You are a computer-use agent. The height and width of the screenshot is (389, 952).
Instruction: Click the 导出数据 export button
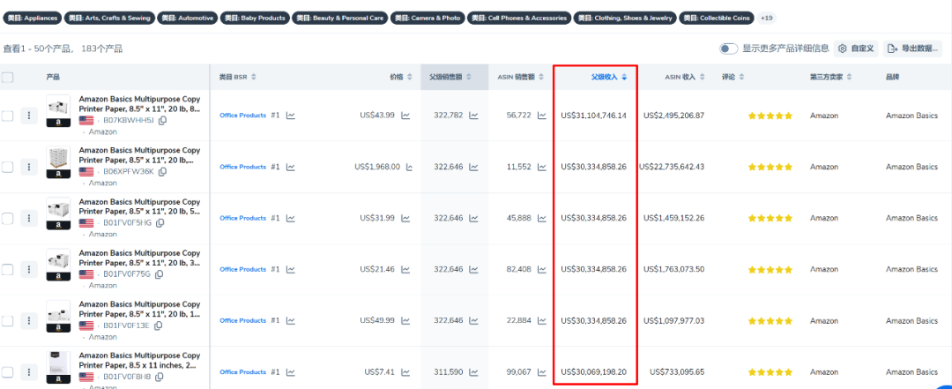pos(912,49)
